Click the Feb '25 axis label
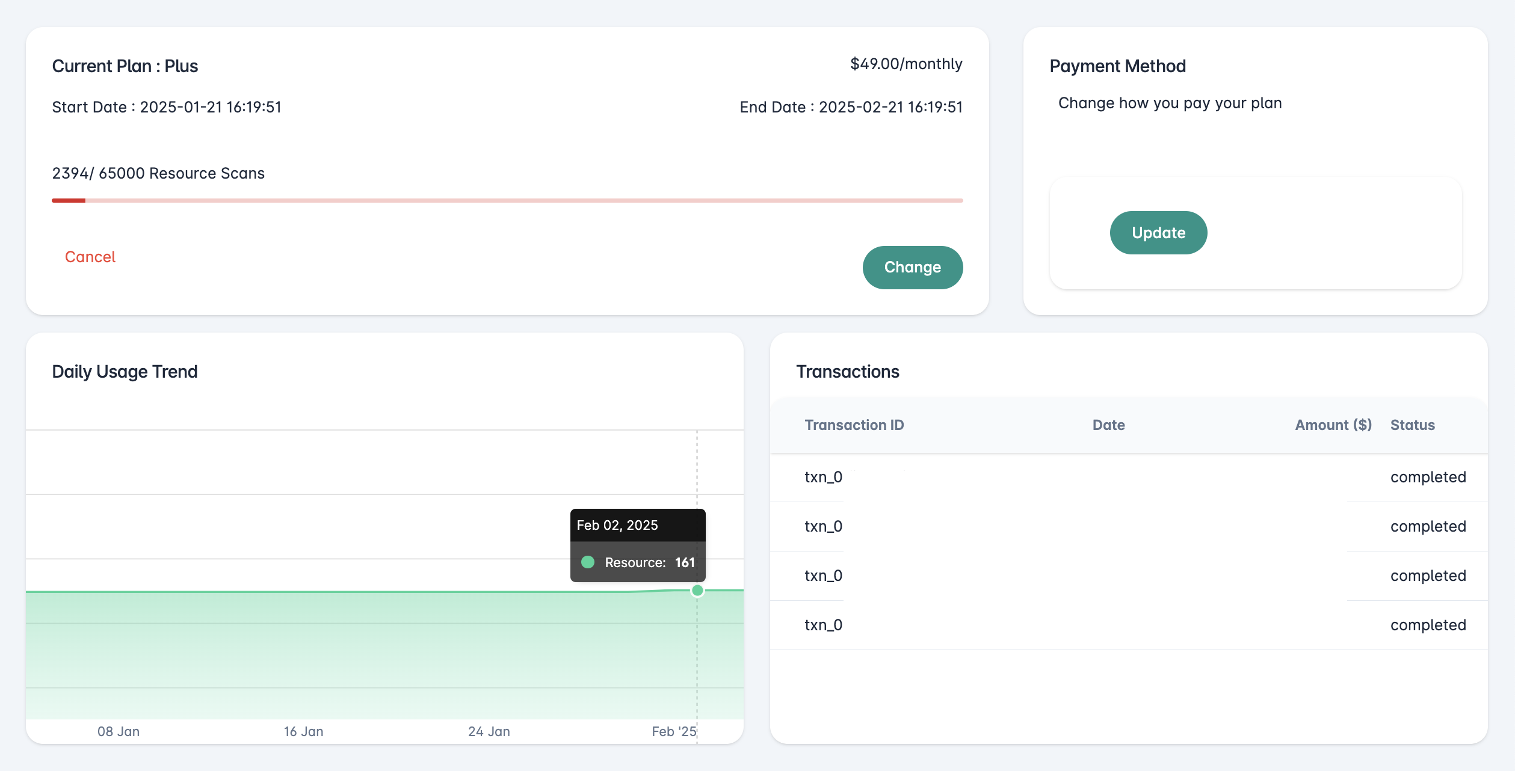The width and height of the screenshot is (1515, 771). [674, 731]
